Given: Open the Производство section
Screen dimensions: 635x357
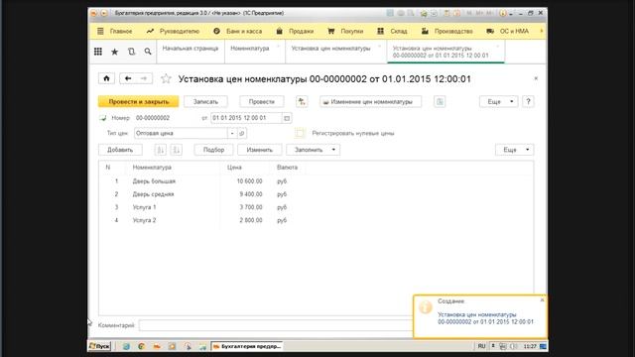Looking at the screenshot, I should coord(447,31).
